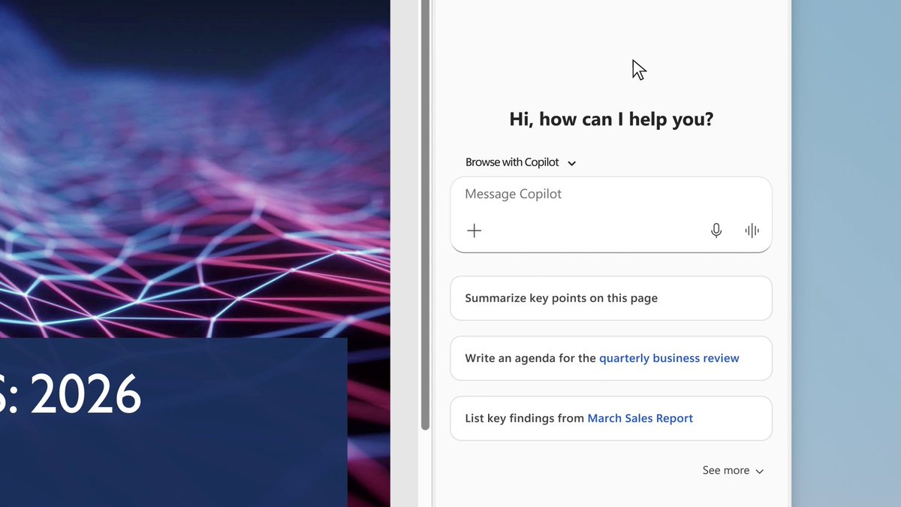Open the Browse with Copilot dropdown
The height and width of the screenshot is (507, 901).
520,162
